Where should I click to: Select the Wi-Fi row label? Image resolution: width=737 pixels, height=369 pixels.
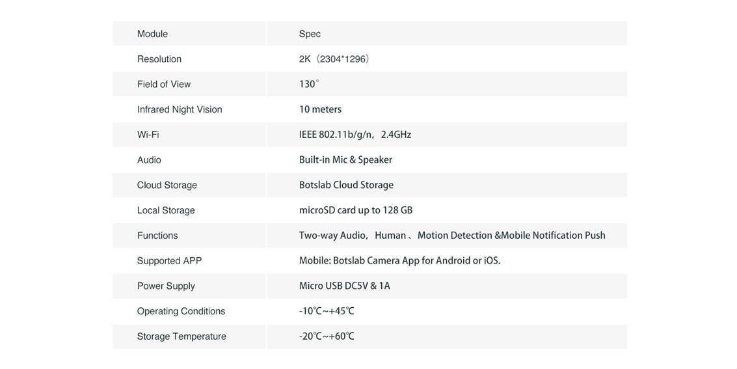coord(148,135)
